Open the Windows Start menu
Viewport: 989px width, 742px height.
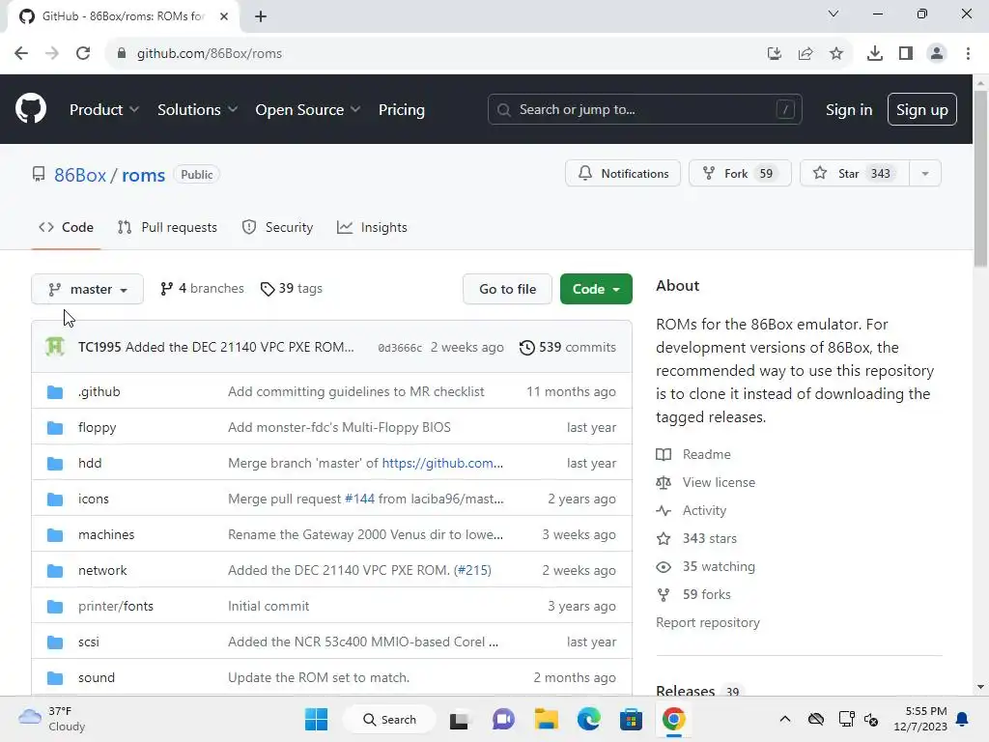coord(316,719)
